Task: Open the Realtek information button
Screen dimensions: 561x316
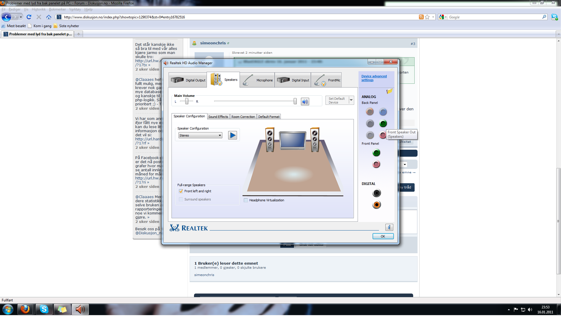Action: tap(389, 227)
